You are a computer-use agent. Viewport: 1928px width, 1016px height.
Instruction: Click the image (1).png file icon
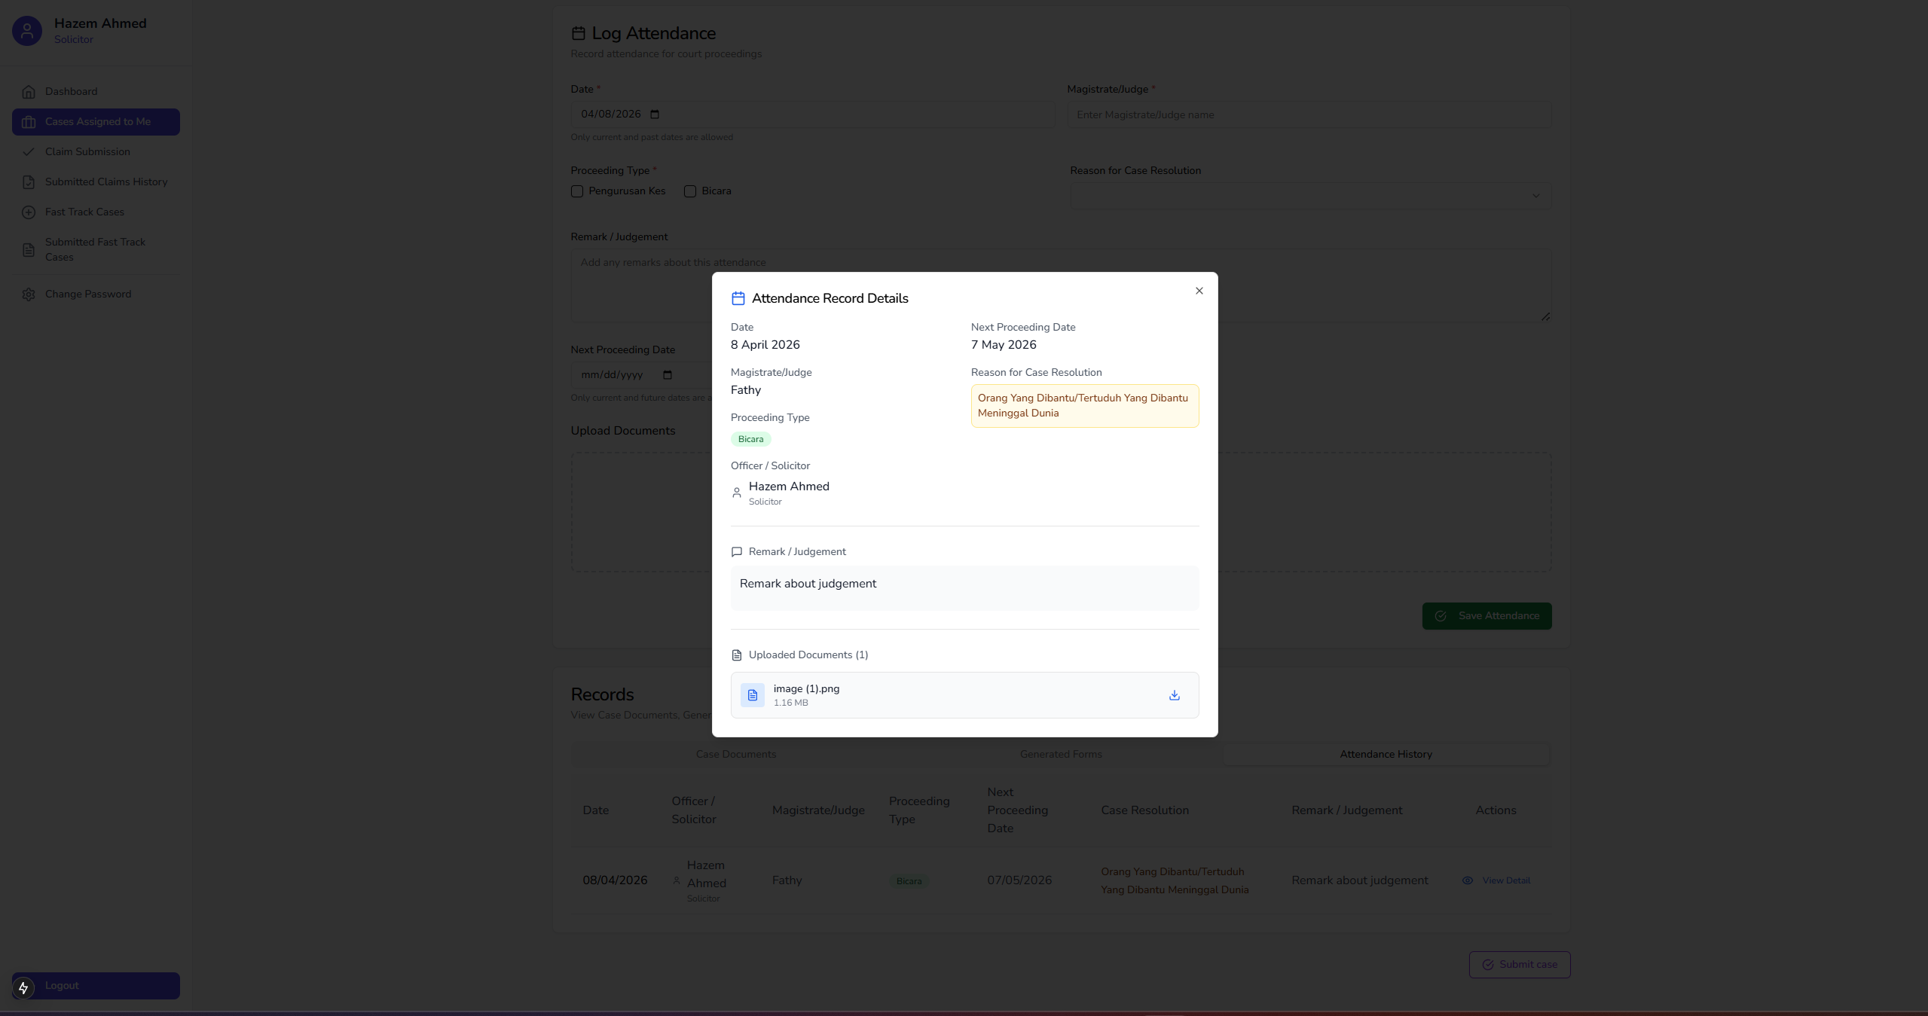[752, 695]
